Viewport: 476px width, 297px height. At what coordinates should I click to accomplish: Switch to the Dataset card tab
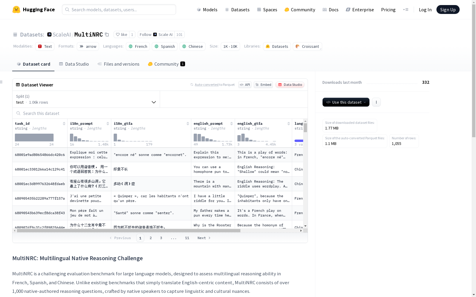pos(33,64)
